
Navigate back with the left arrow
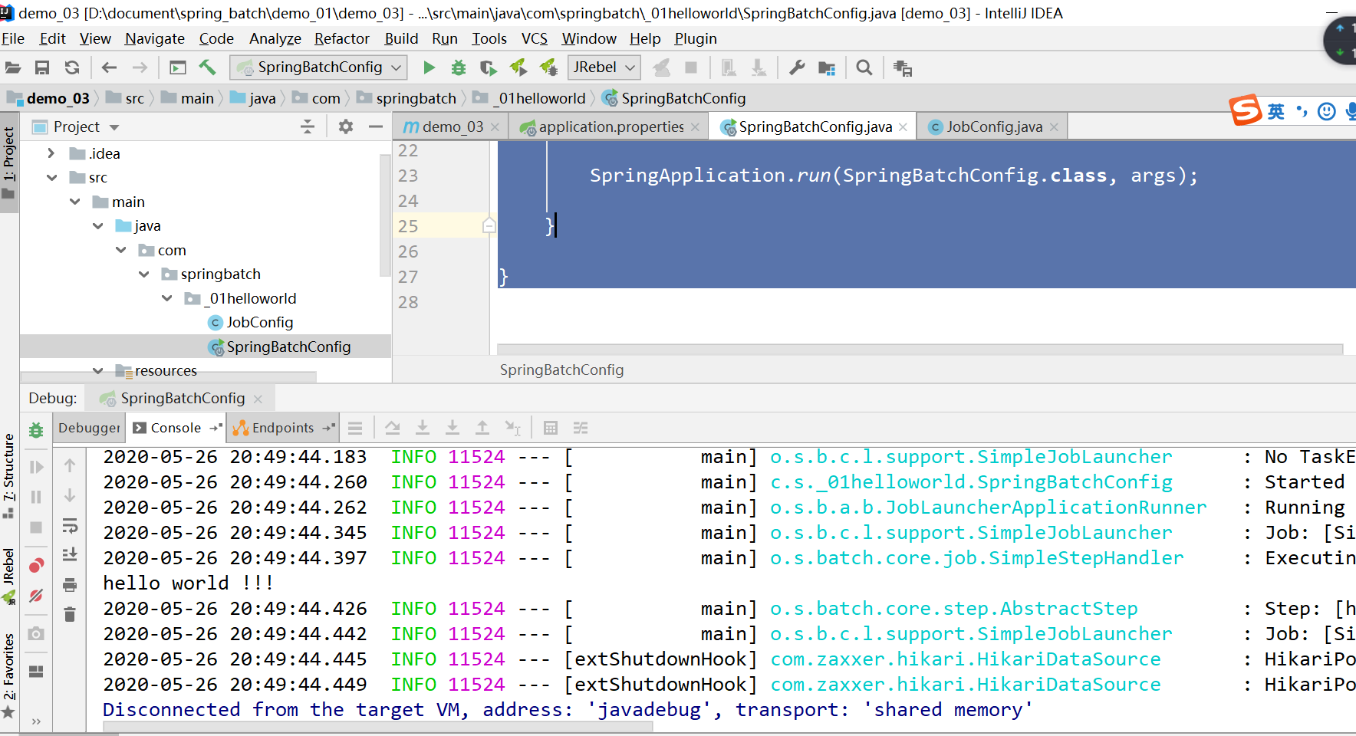click(x=109, y=67)
